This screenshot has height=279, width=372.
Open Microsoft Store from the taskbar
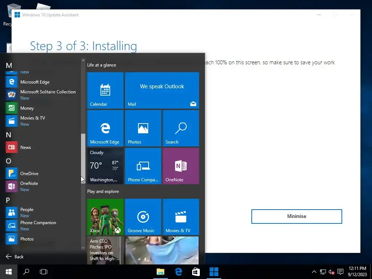click(196, 272)
